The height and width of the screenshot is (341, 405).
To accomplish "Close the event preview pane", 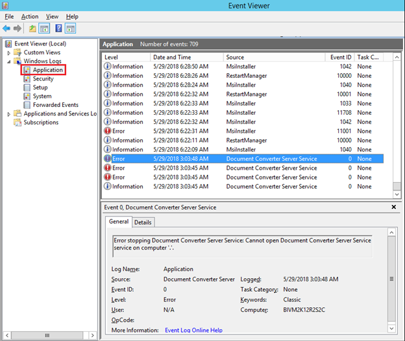I will tap(393, 207).
